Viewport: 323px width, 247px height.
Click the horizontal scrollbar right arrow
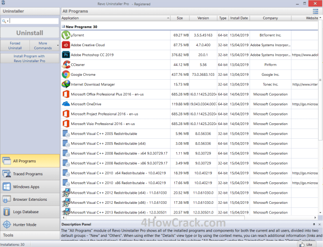point(315,218)
